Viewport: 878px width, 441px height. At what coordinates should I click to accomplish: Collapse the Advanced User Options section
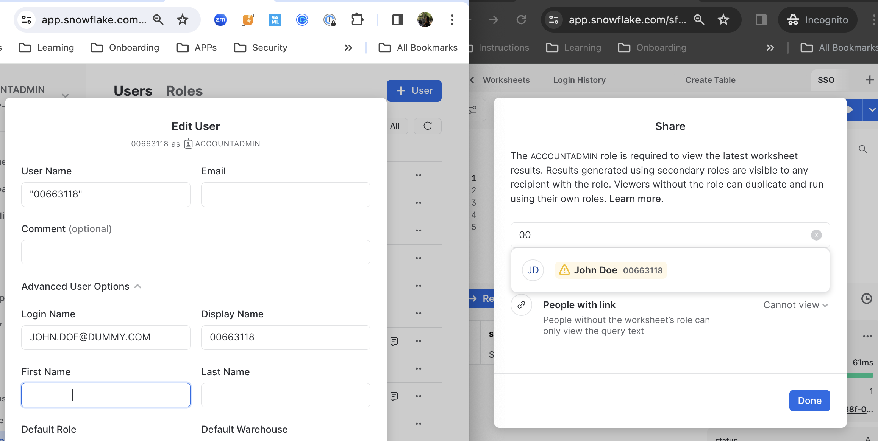[138, 286]
